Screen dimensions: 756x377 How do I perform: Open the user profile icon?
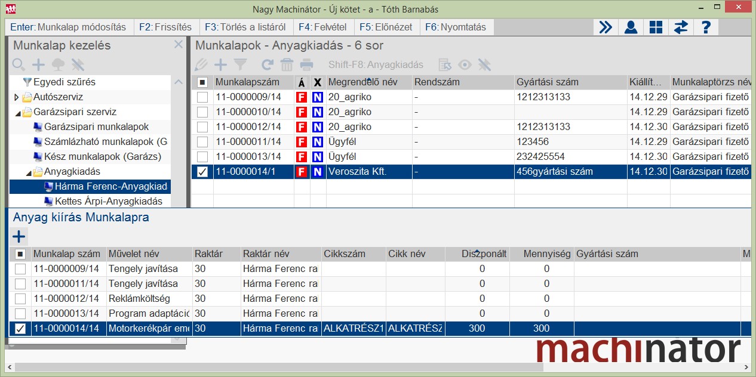[x=630, y=27]
